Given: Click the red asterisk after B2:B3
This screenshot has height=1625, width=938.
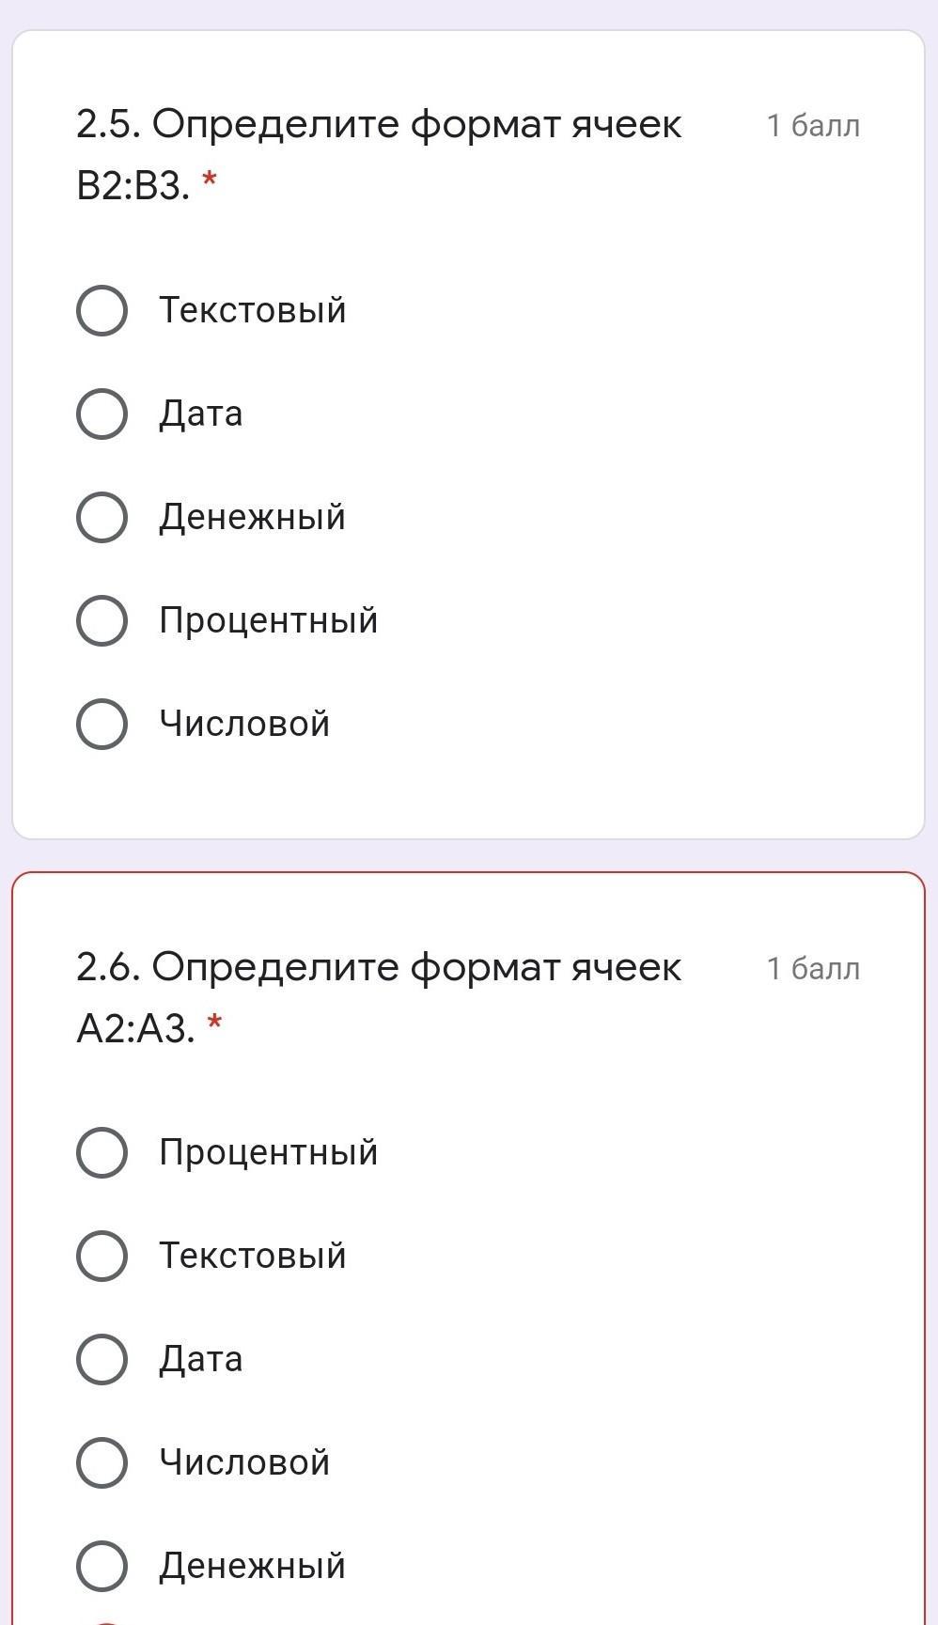Looking at the screenshot, I should coord(209,180).
